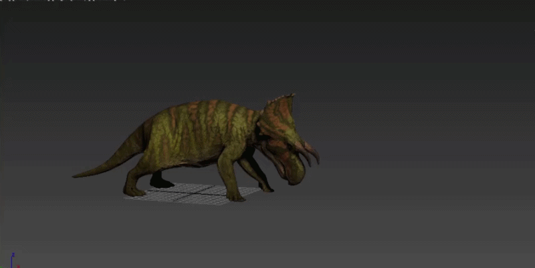This screenshot has height=268, width=535.
Task: Select the tip of the dinosaur's tail
Action: tap(78, 175)
